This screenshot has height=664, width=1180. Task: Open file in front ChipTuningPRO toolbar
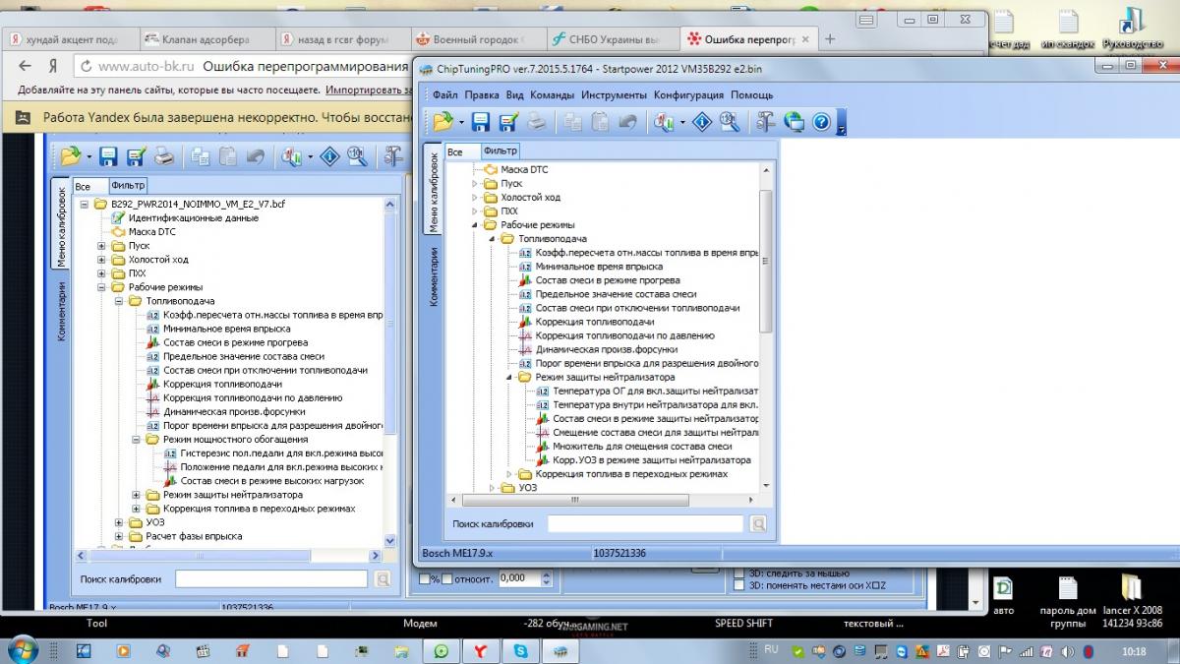pos(442,122)
